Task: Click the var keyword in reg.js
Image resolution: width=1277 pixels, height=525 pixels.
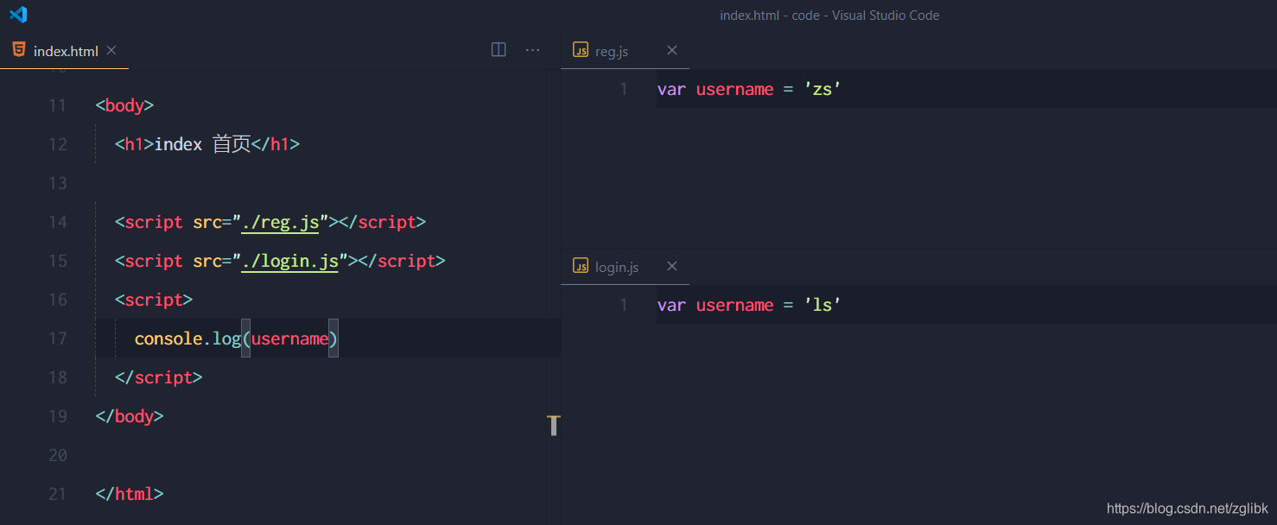Action: point(671,89)
